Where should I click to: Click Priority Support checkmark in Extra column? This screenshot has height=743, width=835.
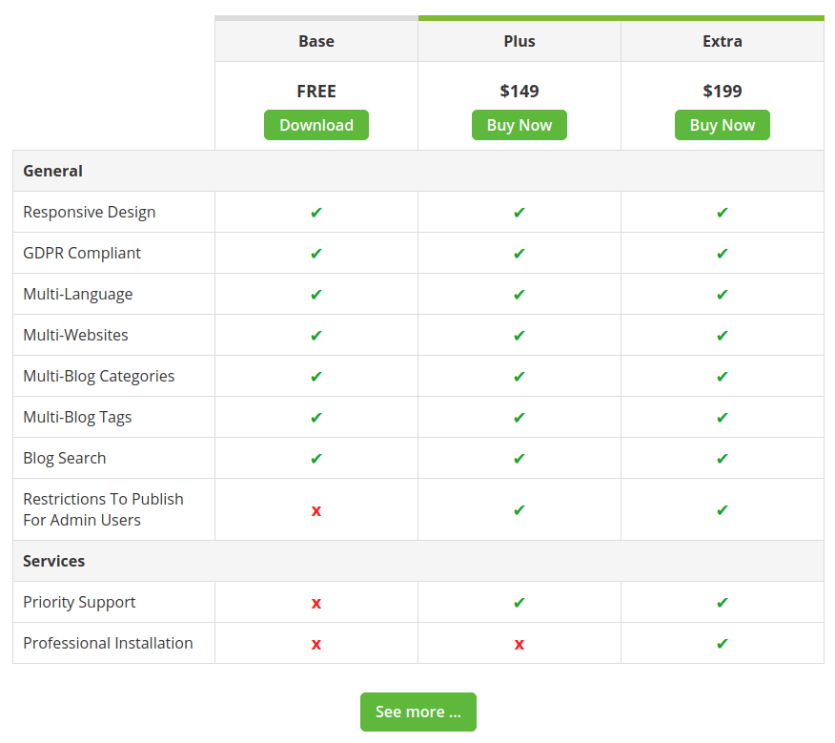[x=723, y=603]
